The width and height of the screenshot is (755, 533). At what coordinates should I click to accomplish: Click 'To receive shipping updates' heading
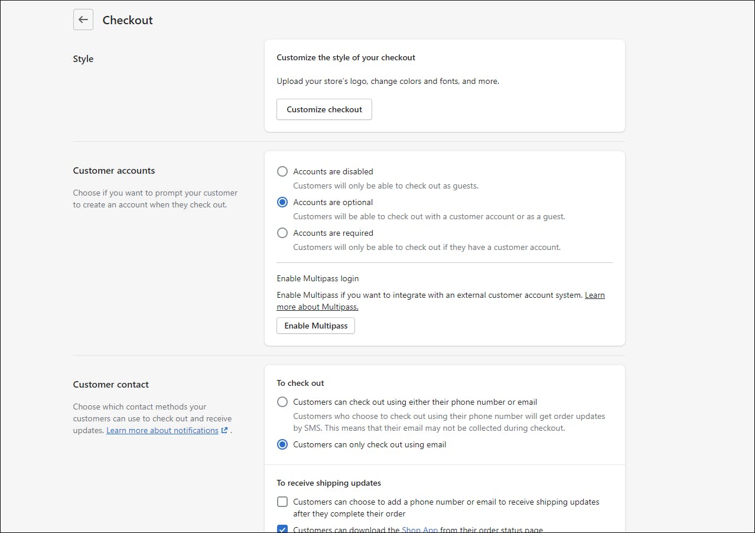pyautogui.click(x=329, y=483)
